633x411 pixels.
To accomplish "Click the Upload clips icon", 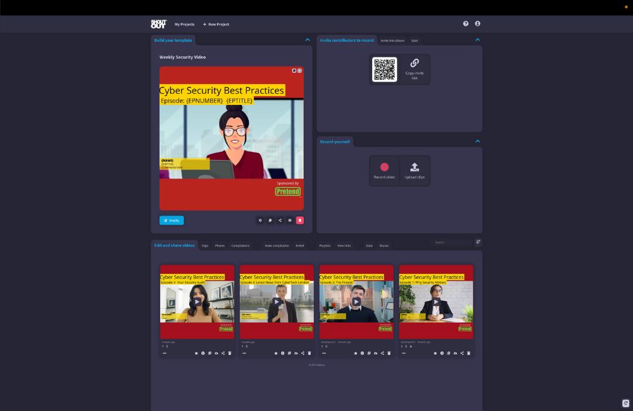I will [415, 167].
